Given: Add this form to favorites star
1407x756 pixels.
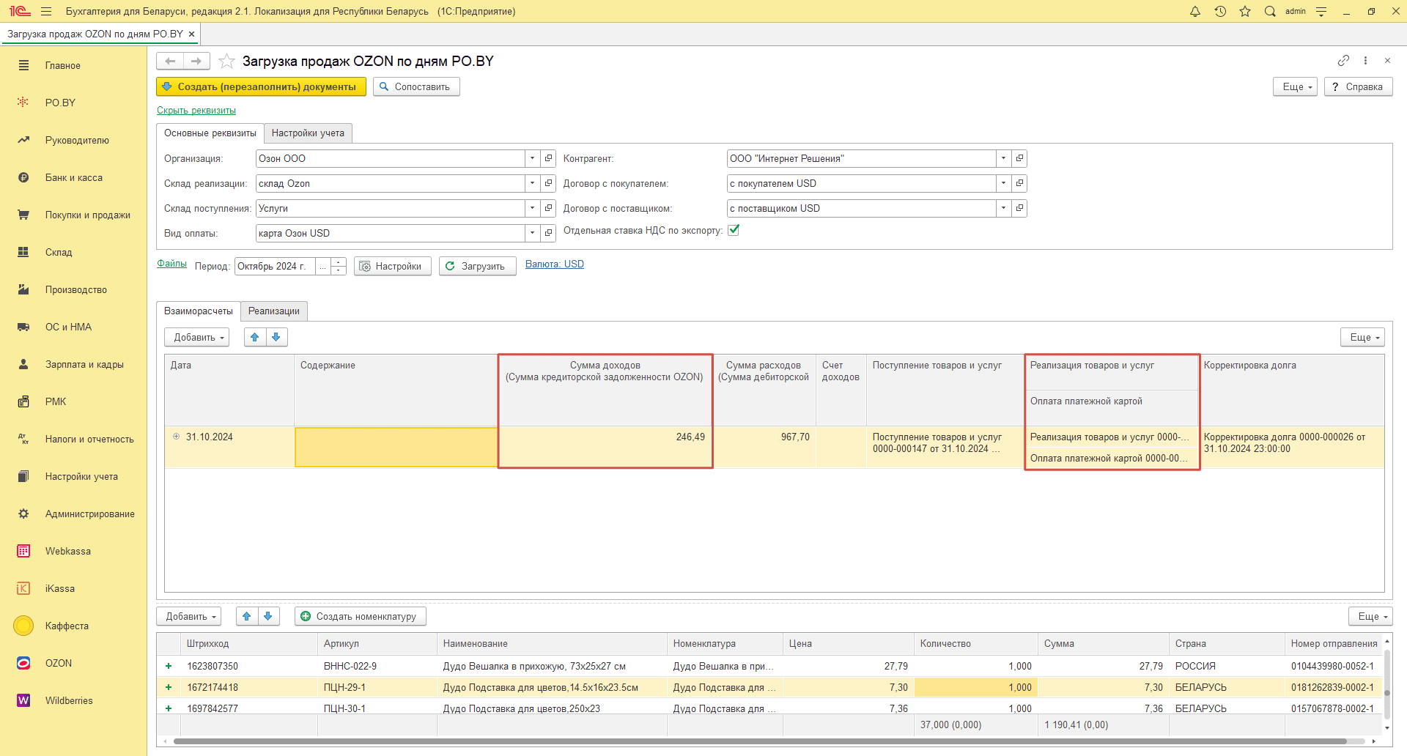Looking at the screenshot, I should tap(227, 61).
